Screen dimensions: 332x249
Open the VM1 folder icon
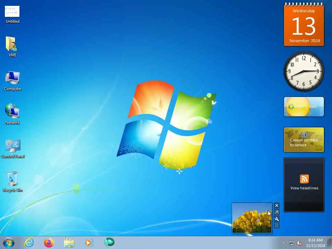(12, 47)
